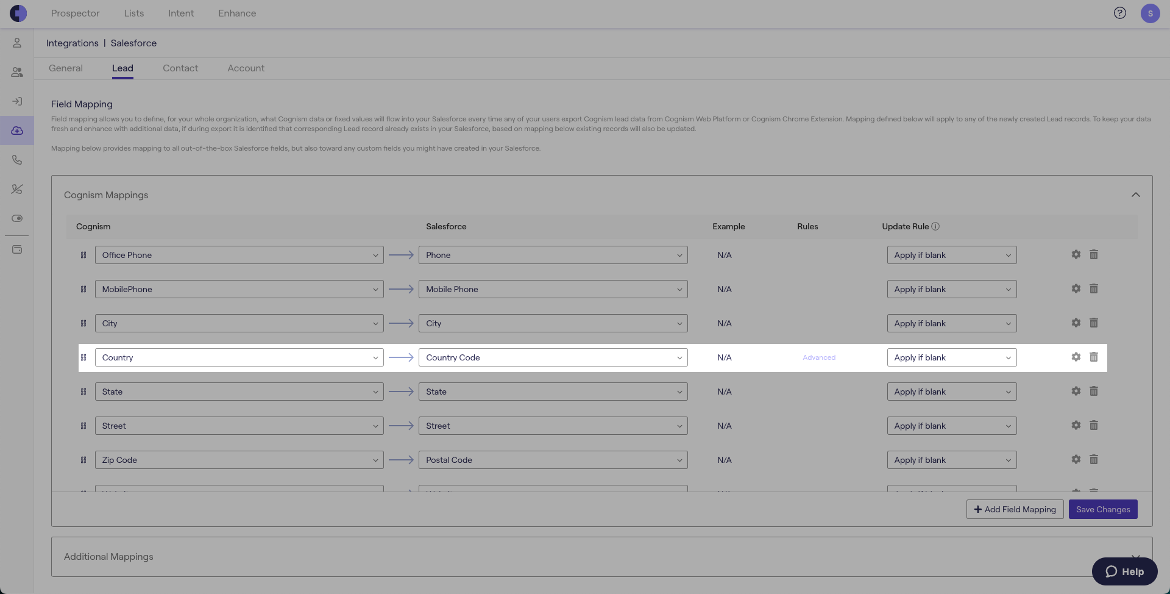The width and height of the screenshot is (1170, 594).
Task: Delete the Country mapping
Action: tap(1094, 357)
